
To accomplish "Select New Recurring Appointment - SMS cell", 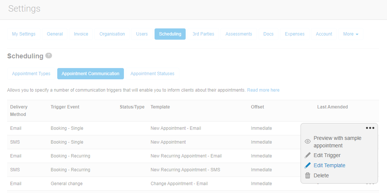I will click(x=185, y=170).
